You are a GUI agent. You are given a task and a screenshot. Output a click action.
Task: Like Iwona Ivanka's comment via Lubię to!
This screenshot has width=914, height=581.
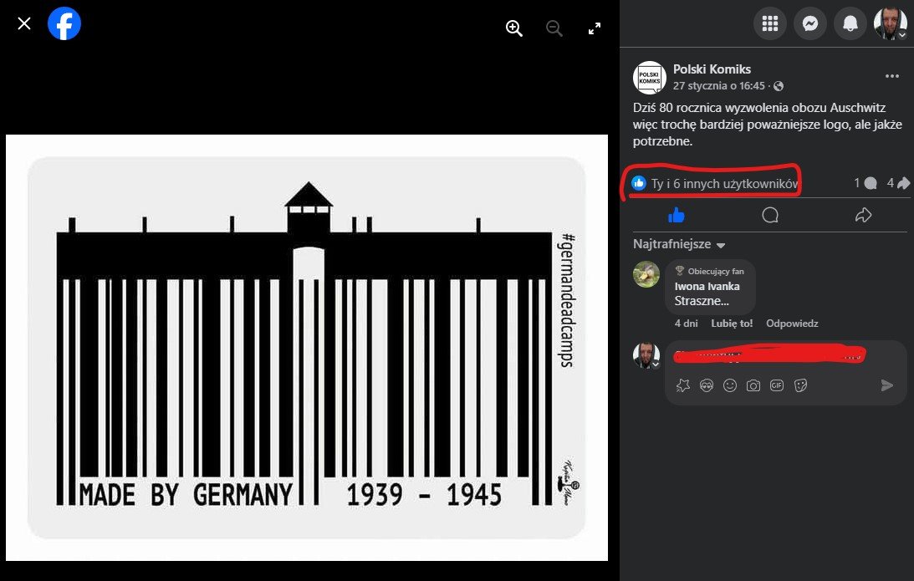coord(732,324)
